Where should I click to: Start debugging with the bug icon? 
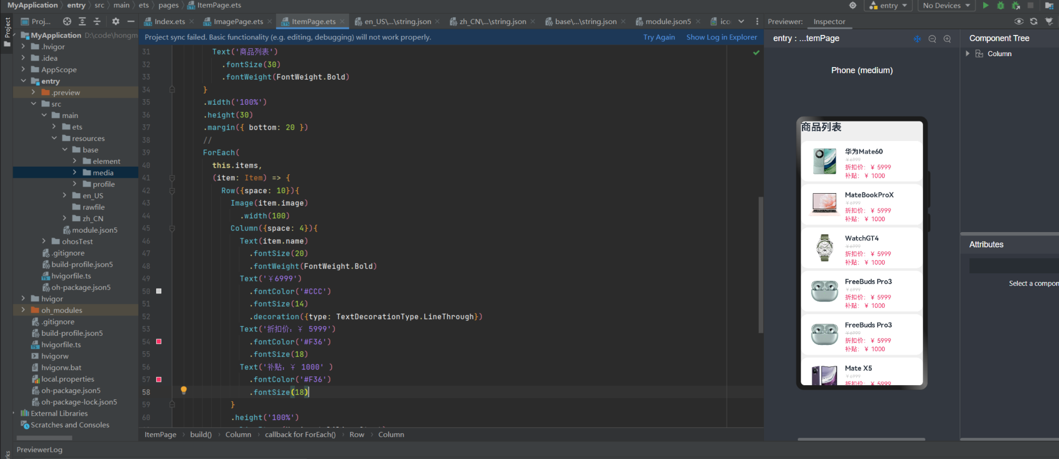(x=1000, y=5)
